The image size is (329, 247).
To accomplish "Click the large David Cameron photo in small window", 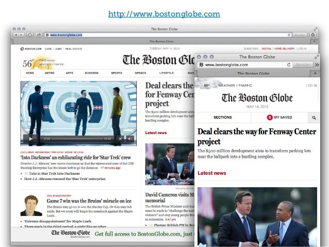I will pyautogui.click(x=257, y=217).
